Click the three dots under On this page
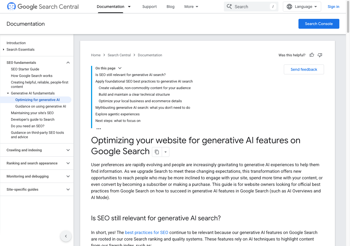Viewport: 350px width, 246px height. pyautogui.click(x=99, y=128)
